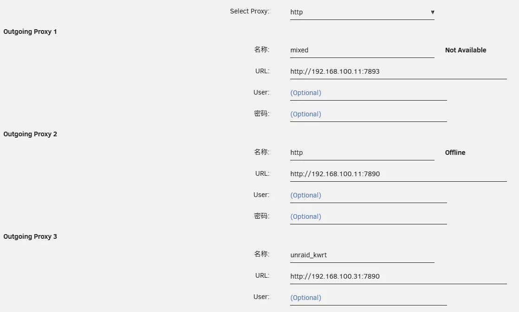The image size is (519, 312).
Task: Focus the User field under Outgoing Proxy 3
Action: coord(368,298)
